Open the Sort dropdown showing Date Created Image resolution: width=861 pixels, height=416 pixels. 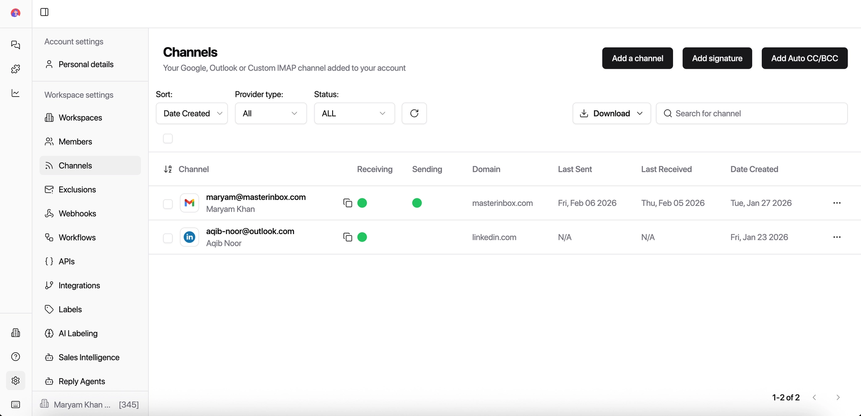pyautogui.click(x=191, y=113)
